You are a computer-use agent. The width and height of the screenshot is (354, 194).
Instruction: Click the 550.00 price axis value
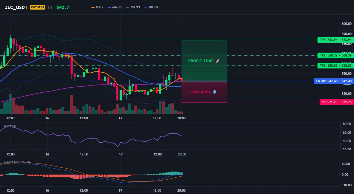347,74
